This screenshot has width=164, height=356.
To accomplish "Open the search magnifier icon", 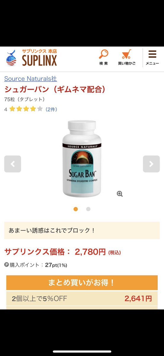I will [104, 54].
